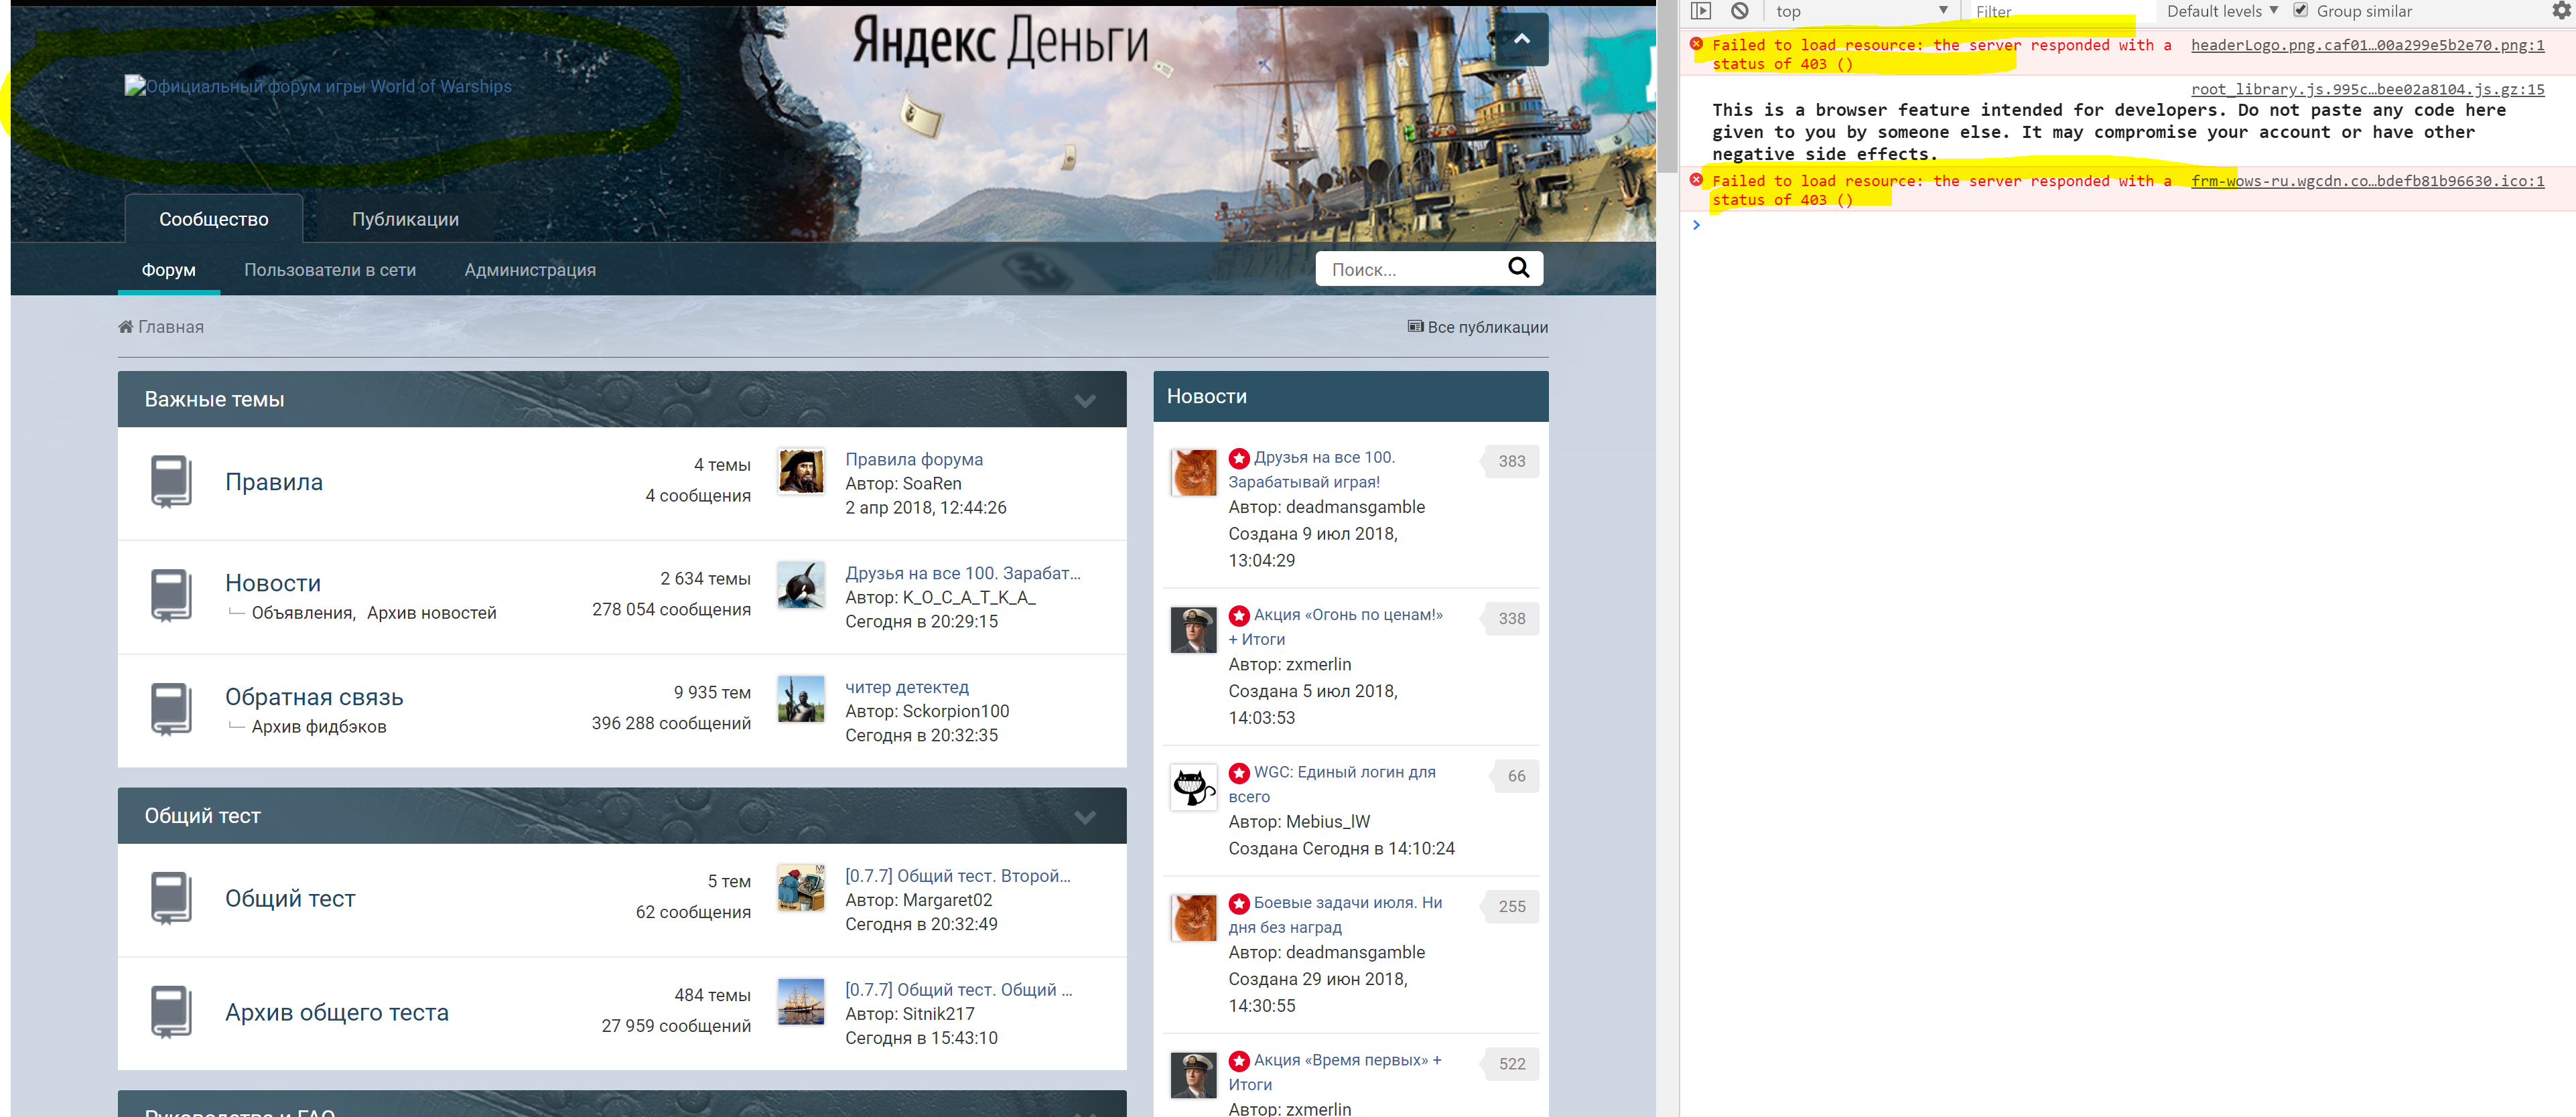Switch to the Сообщество tab
The image size is (2576, 1117).
214,219
